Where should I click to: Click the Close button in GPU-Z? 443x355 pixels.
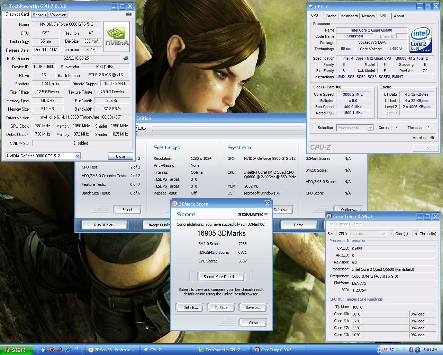pos(120,156)
